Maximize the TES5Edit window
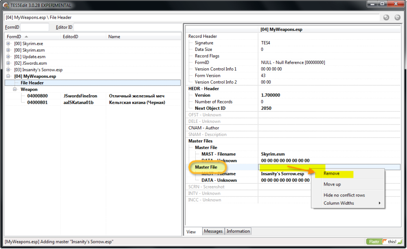 click(382, 4)
